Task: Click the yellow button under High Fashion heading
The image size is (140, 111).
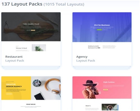Action: (x=106, y=90)
